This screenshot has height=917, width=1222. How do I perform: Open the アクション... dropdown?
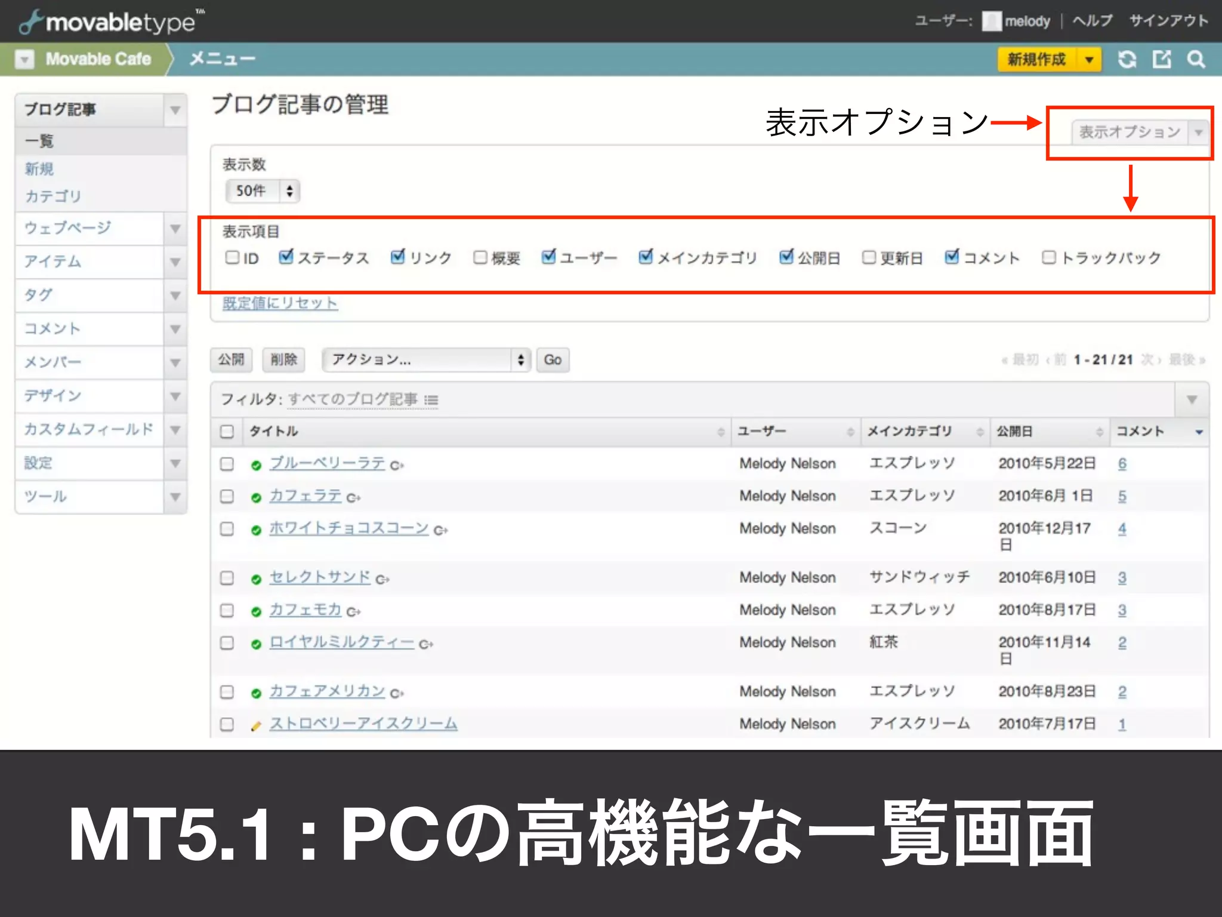click(x=426, y=360)
